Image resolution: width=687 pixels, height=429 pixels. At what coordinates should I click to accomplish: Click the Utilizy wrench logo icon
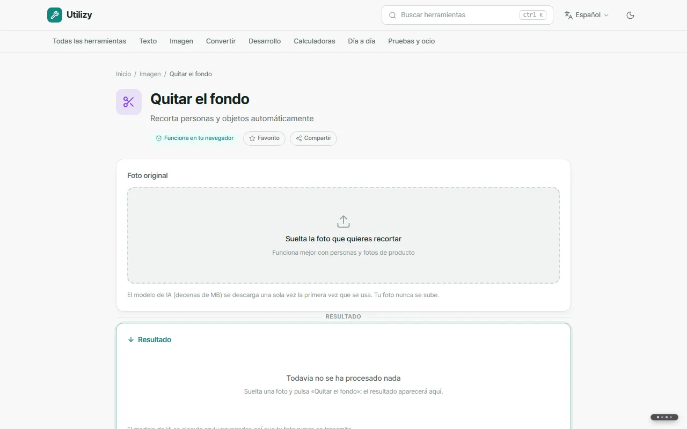click(55, 15)
